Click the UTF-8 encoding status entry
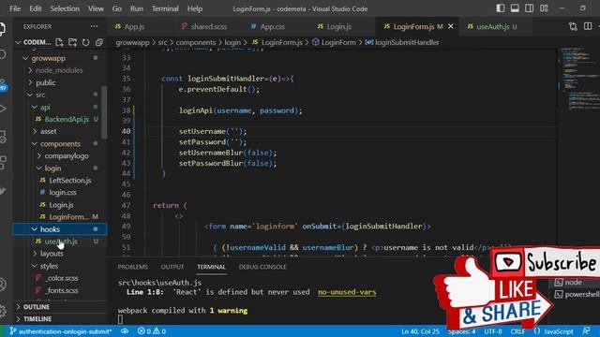The image size is (600, 337). point(493,331)
